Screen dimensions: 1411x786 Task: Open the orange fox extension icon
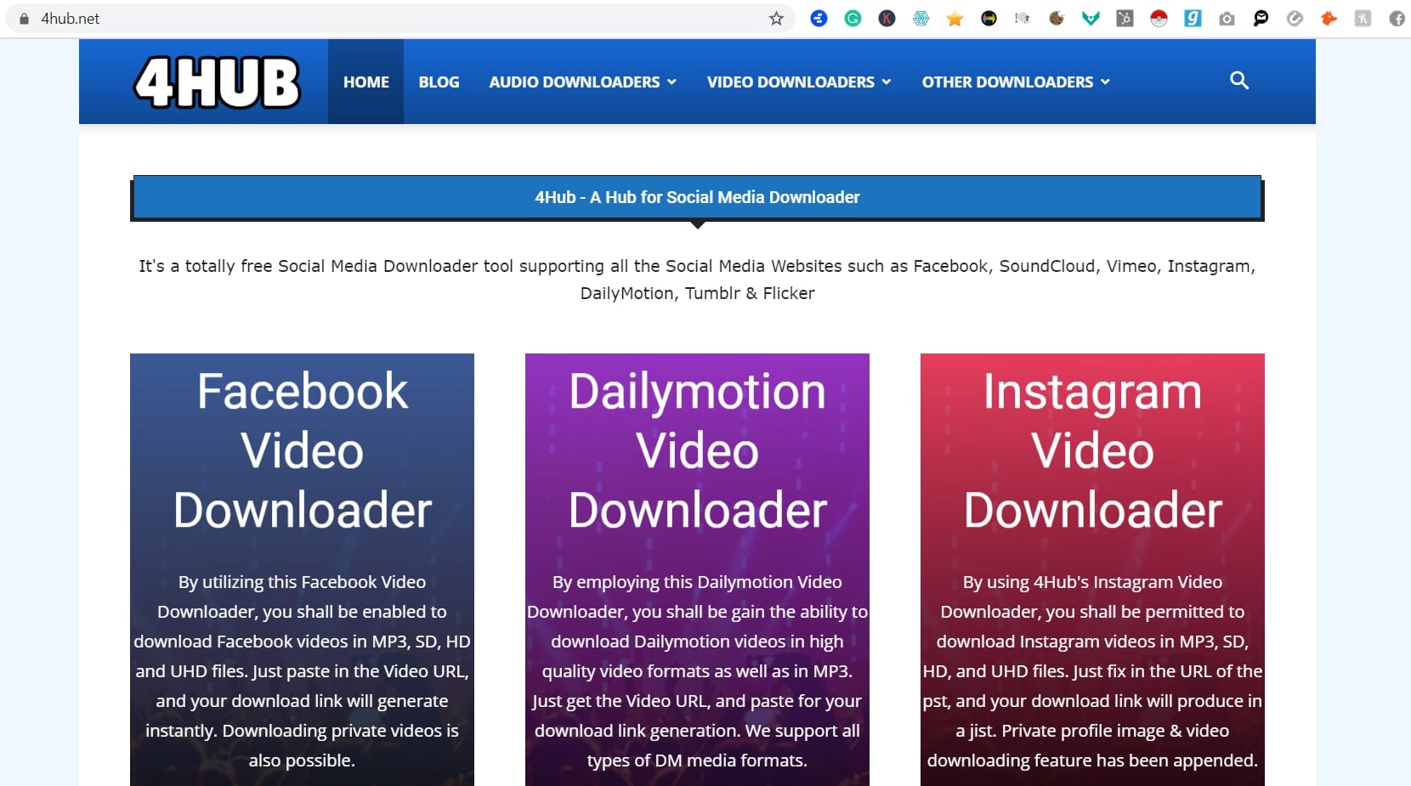click(1329, 18)
